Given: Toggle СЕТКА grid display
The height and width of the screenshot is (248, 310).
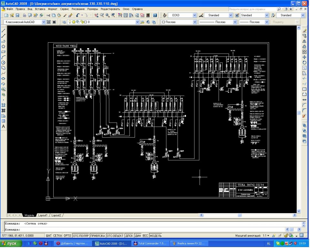Looking at the screenshot, I should point(57,236).
